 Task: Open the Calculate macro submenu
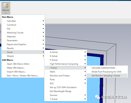pyautogui.click(x=23, y=21)
